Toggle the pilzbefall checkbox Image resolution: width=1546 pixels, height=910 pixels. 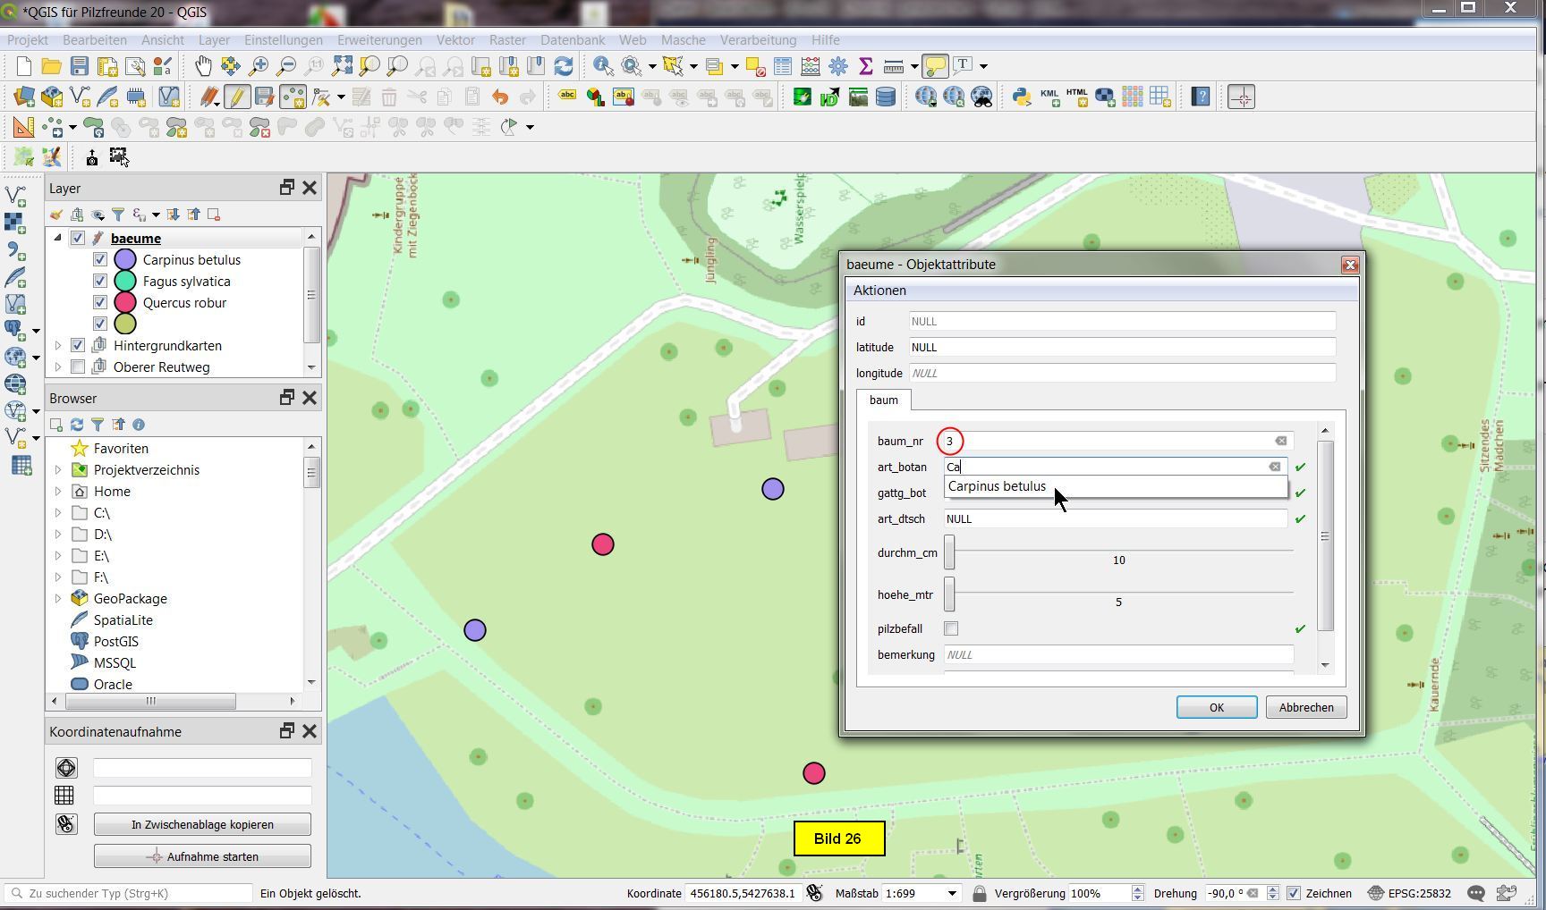(x=951, y=628)
